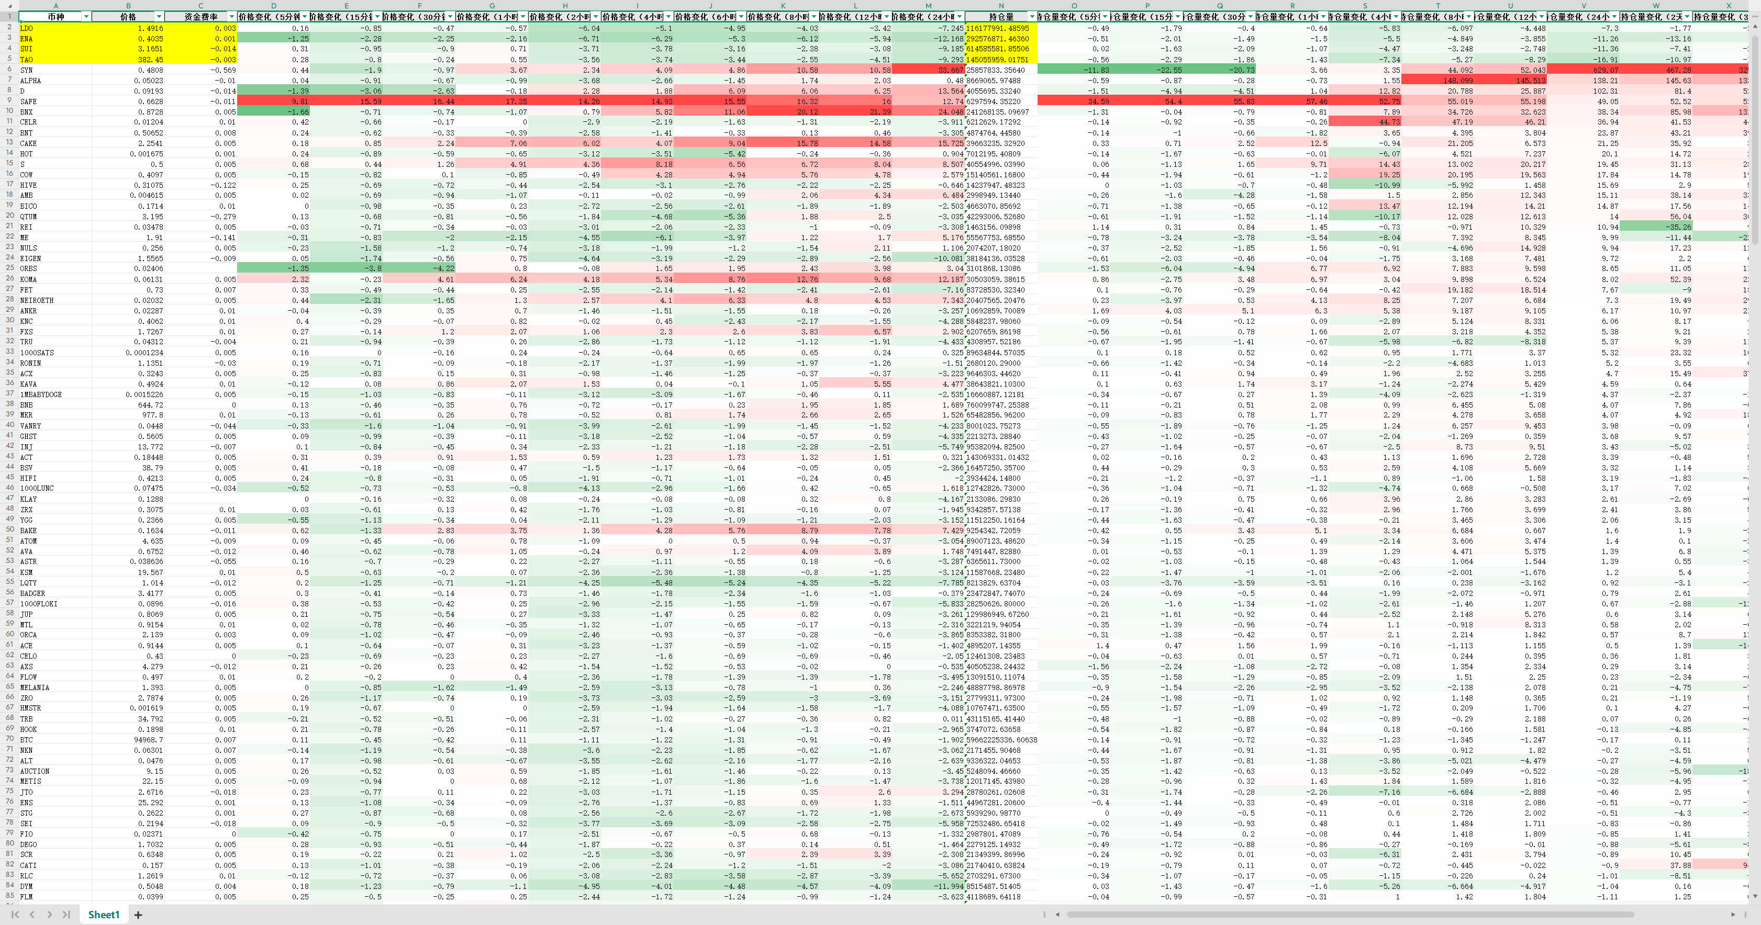Click the add new sheet plus icon
The width and height of the screenshot is (1761, 925).
pyautogui.click(x=138, y=915)
